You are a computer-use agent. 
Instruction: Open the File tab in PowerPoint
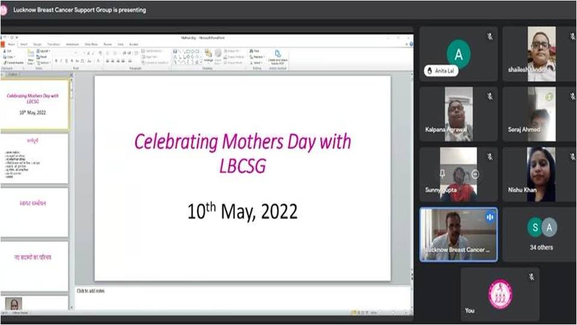pos(2,44)
